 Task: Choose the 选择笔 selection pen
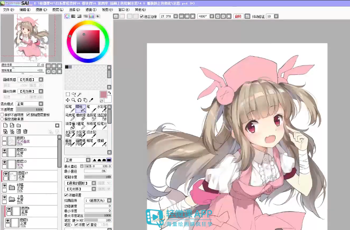click(x=91, y=117)
